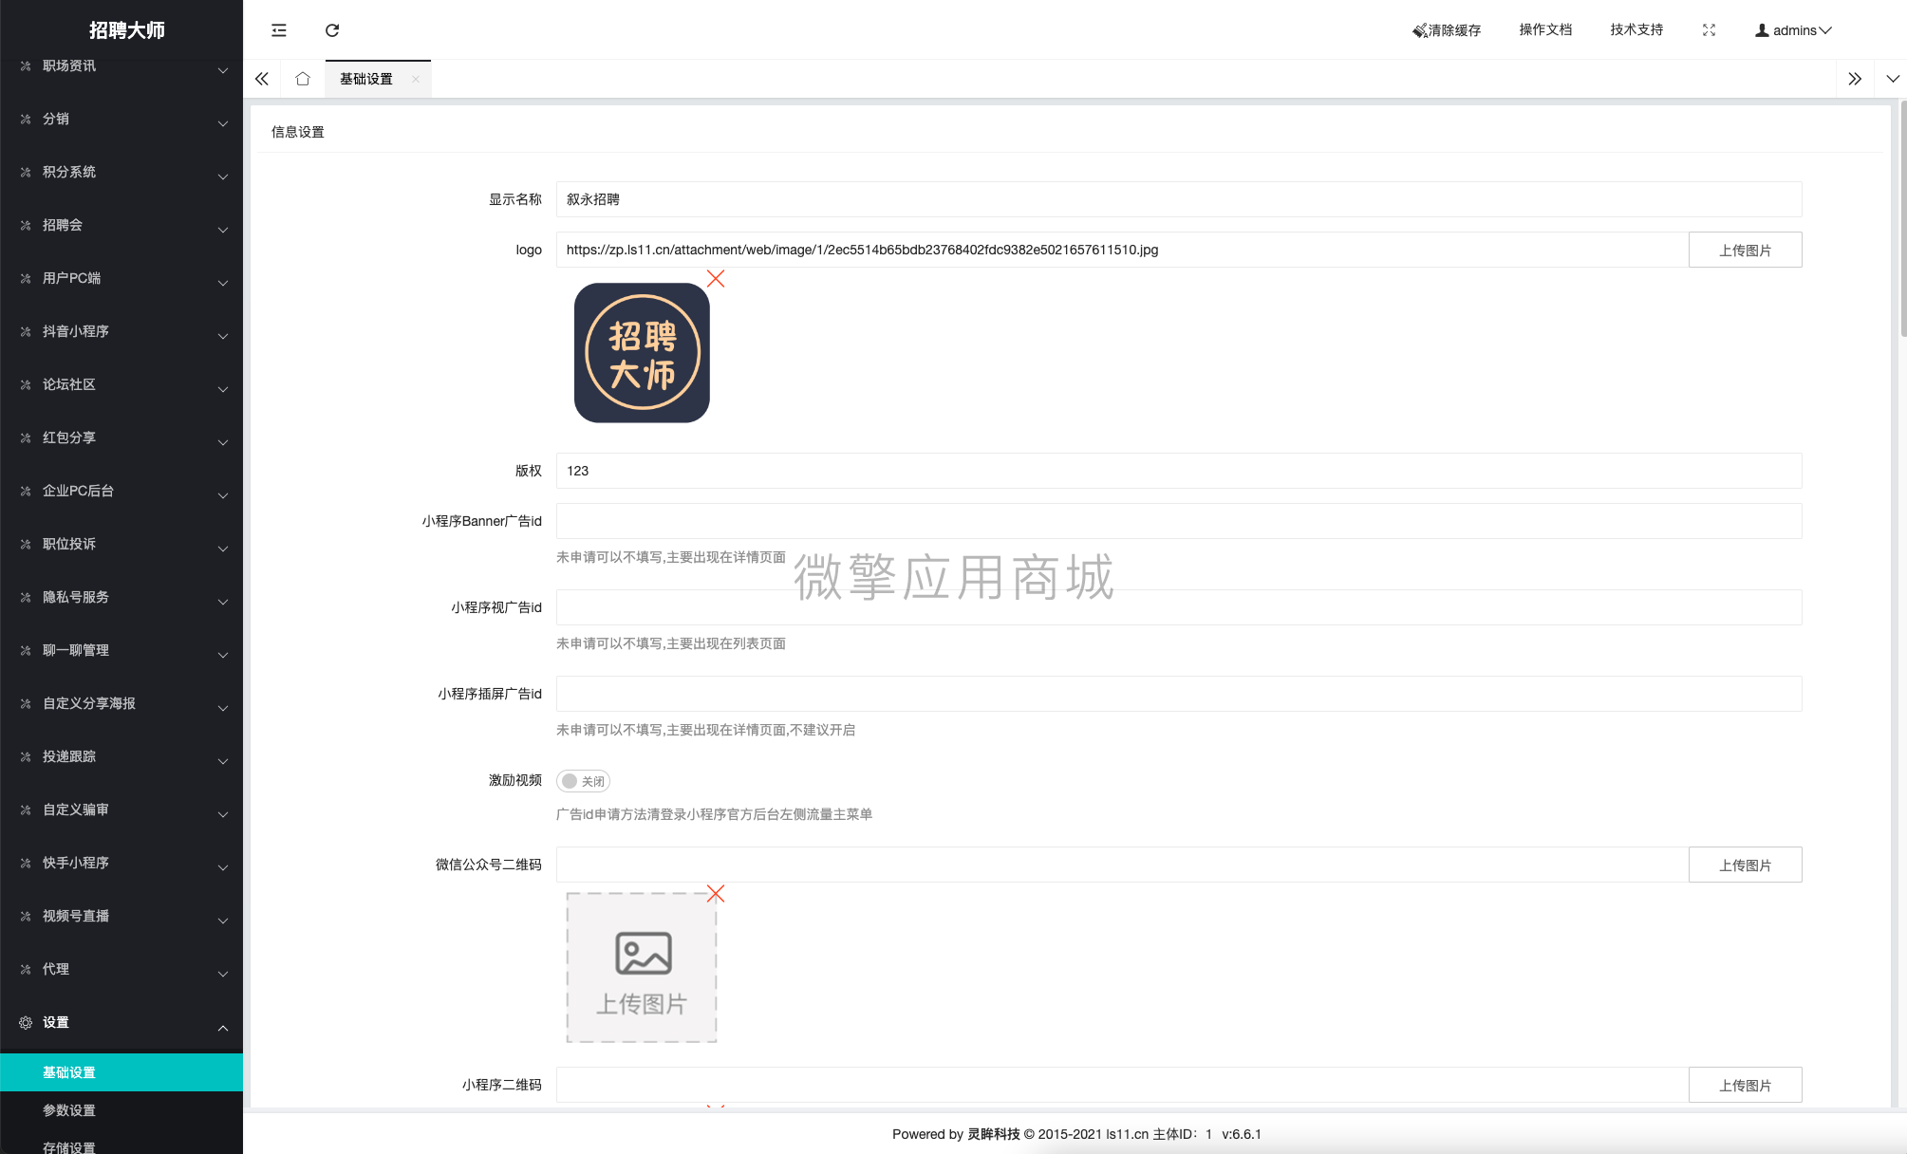Open the 参数设置 submenu item
The image size is (1907, 1154).
click(x=122, y=1110)
